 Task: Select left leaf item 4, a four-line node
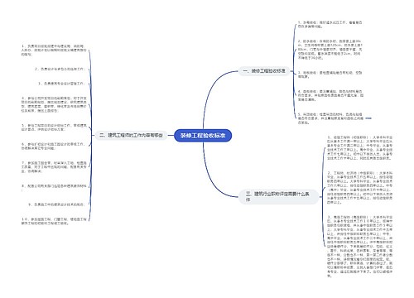pos(54,104)
